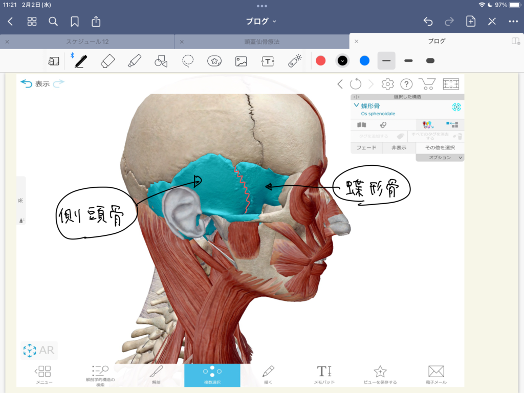Open the sticker/stamp tool
This screenshot has height=393, width=524.
pyautogui.click(x=214, y=60)
